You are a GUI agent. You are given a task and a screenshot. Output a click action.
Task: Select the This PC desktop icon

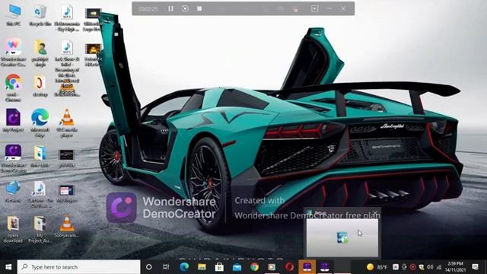[x=14, y=15]
